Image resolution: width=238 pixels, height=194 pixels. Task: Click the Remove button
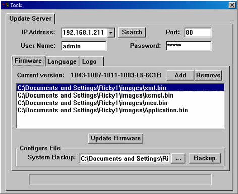(x=208, y=75)
